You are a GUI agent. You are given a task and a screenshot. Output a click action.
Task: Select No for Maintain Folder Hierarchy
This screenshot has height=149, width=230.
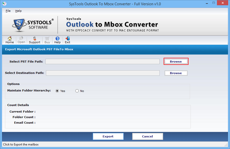pyautogui.click(x=77, y=91)
